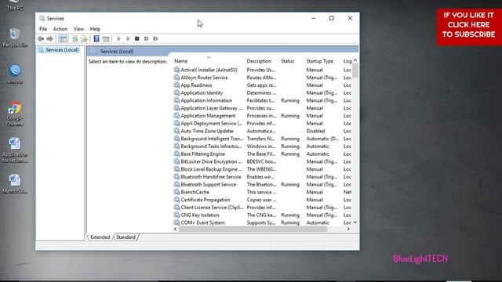Screen dimensions: 502x282
Task: Open Google Chrome desktop icon
Action: [x=15, y=114]
